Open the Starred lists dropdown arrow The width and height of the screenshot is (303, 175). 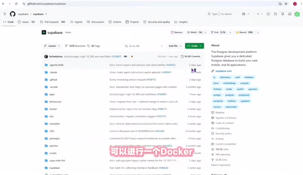click(x=258, y=32)
